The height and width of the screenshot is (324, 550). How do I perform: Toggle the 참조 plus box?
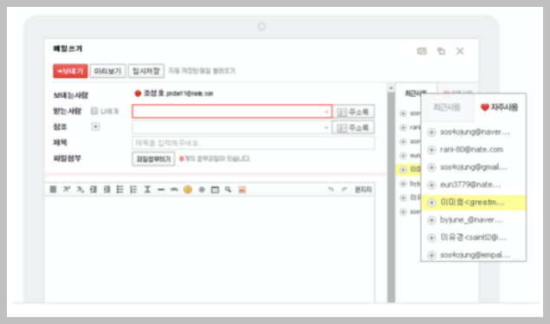pos(95,126)
